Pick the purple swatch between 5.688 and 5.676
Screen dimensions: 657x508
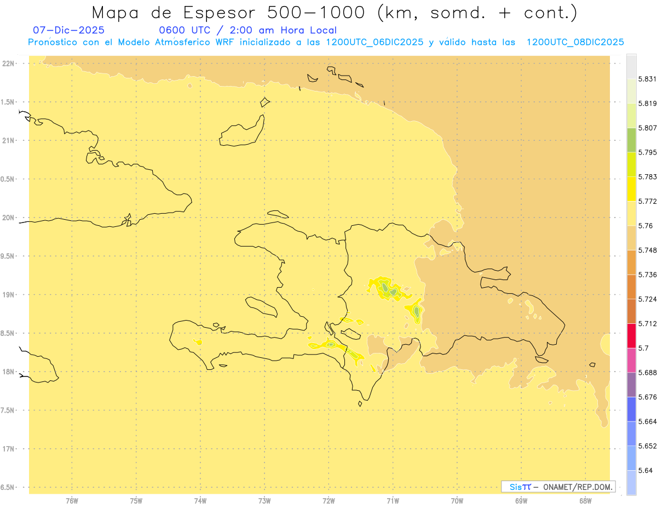click(x=631, y=384)
